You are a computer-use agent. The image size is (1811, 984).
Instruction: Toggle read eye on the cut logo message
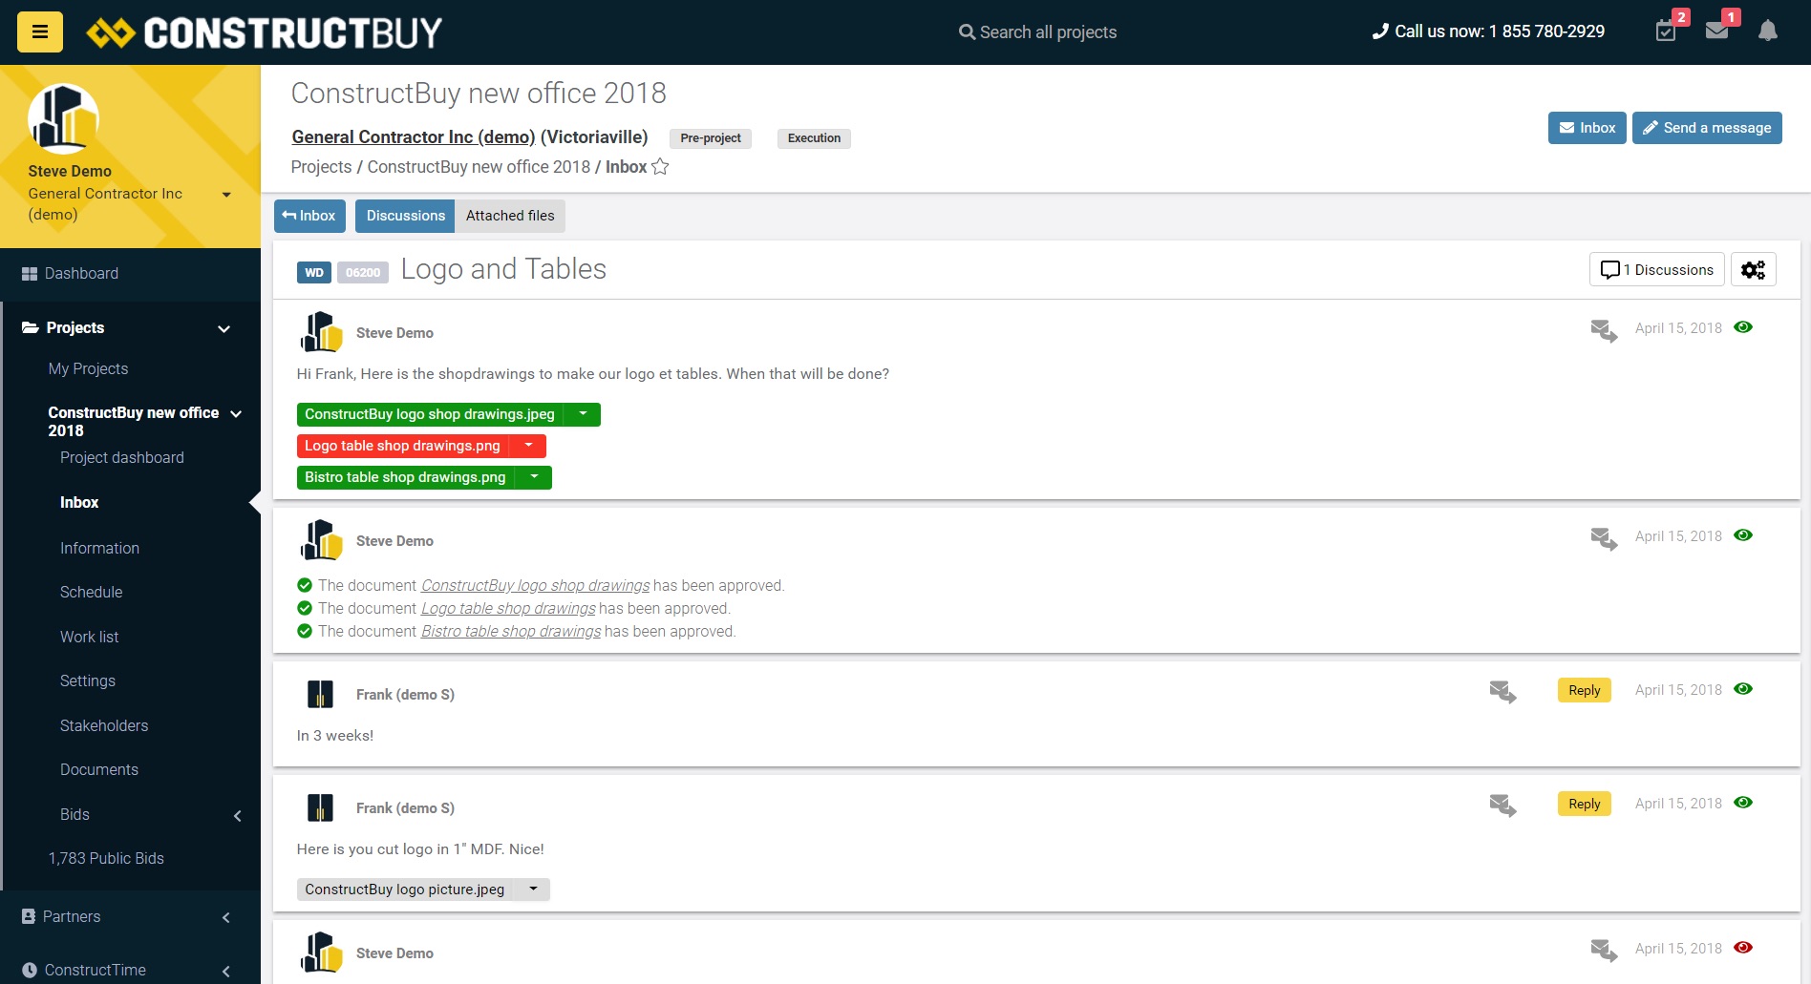point(1743,803)
